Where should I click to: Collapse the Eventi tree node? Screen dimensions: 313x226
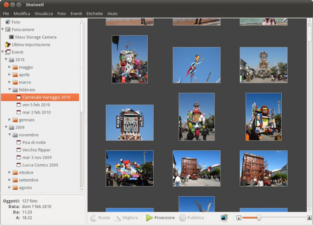(x=3, y=52)
